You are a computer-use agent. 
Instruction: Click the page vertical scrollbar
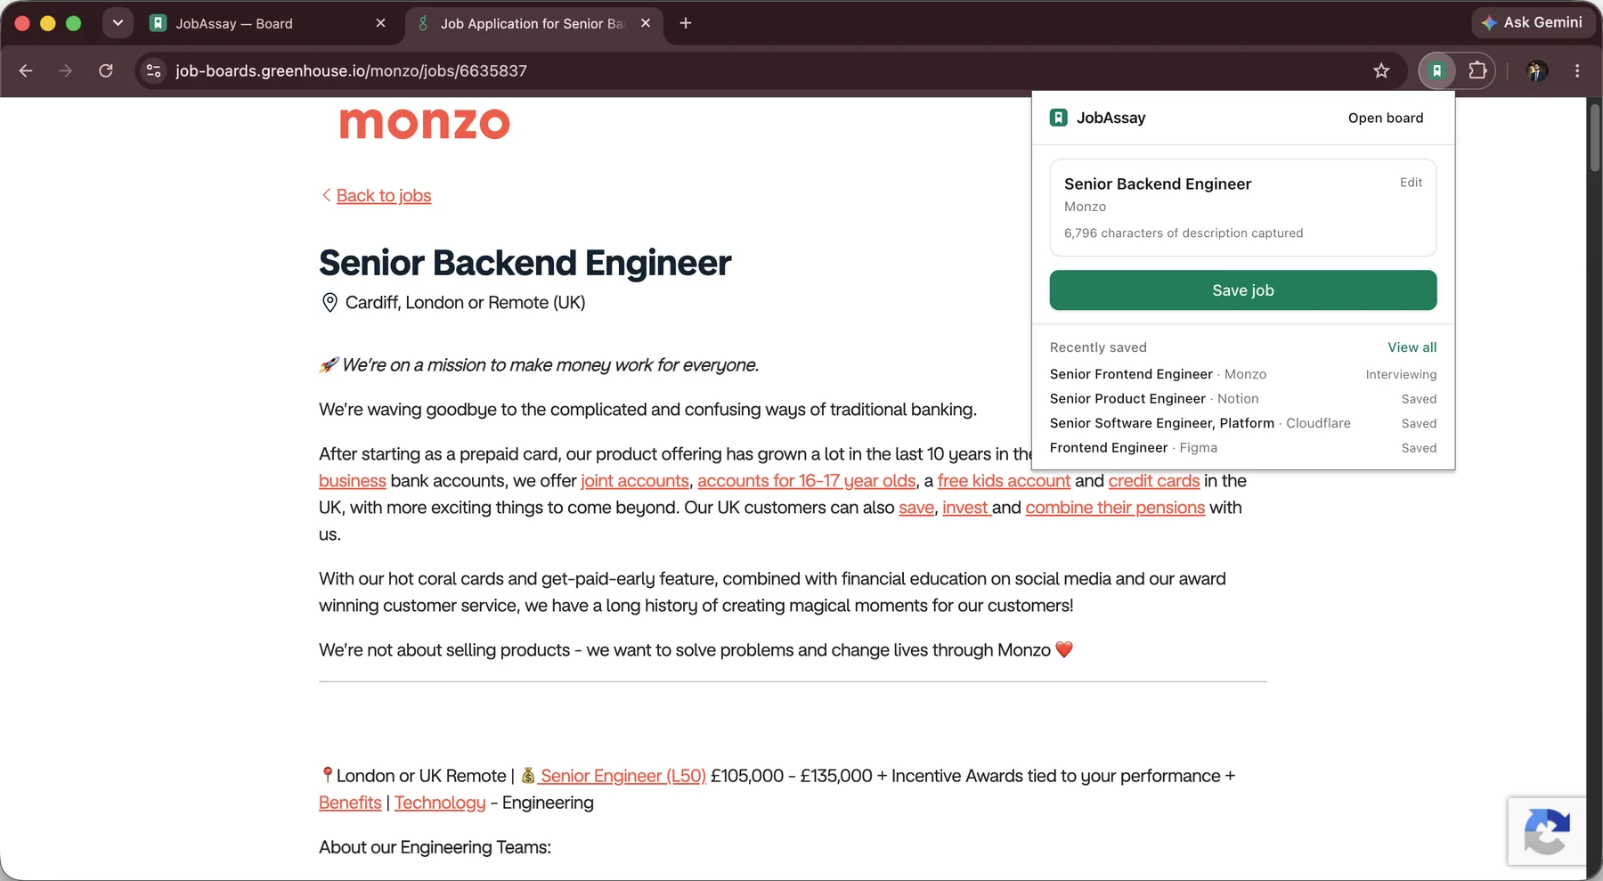coord(1594,136)
